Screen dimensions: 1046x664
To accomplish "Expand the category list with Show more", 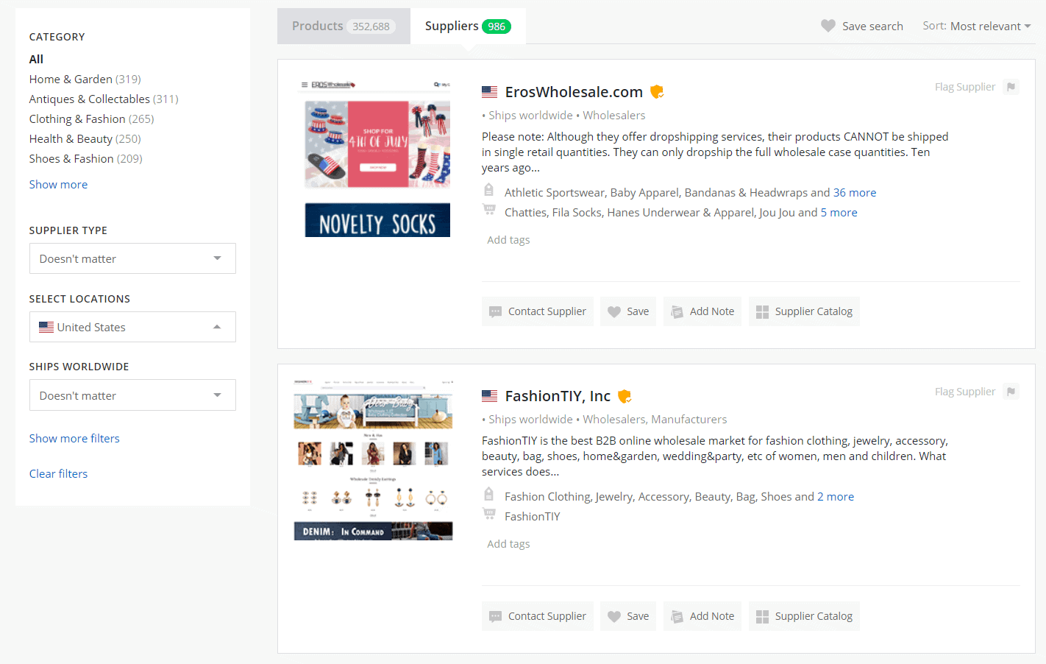I will [58, 184].
